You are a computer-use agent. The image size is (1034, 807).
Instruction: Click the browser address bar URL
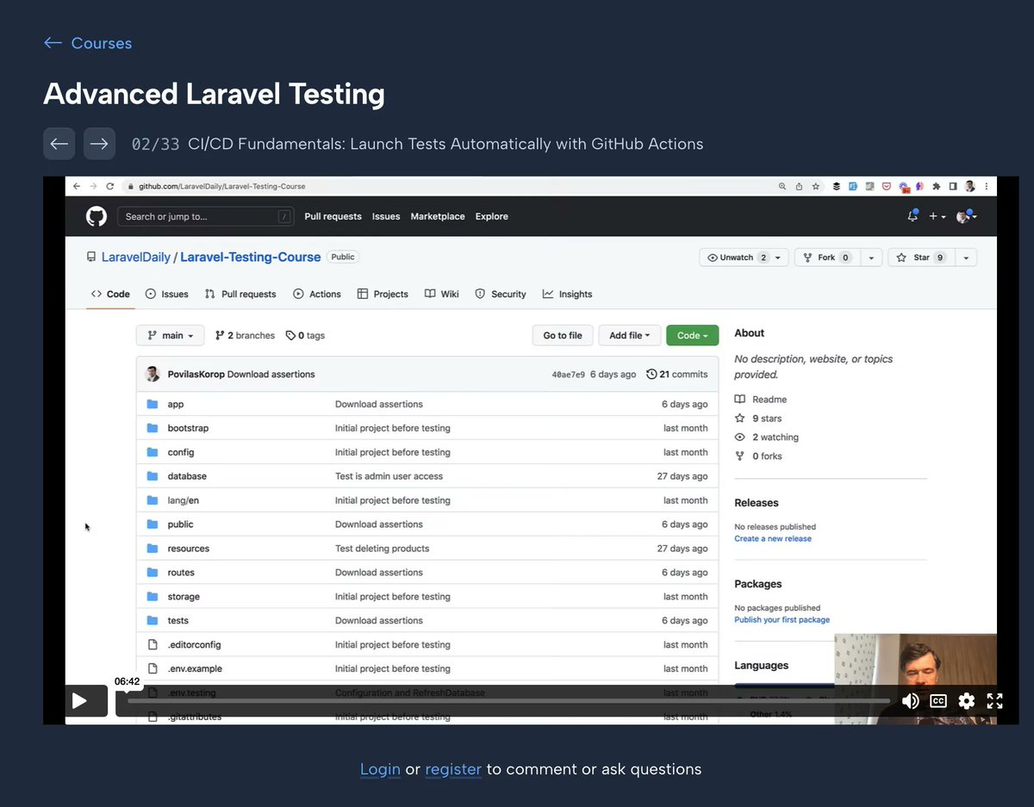(x=222, y=186)
